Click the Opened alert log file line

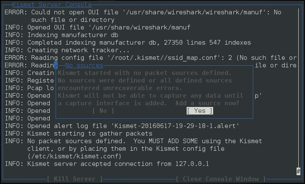pos(122,126)
